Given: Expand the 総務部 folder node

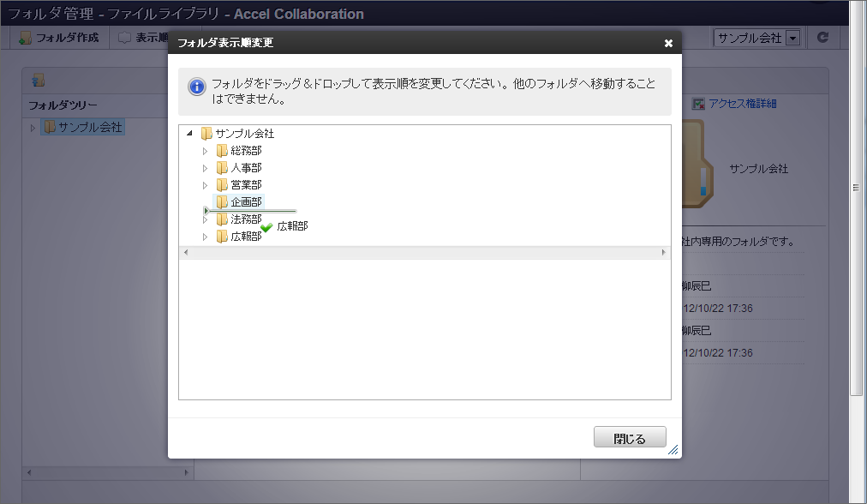Looking at the screenshot, I should (x=205, y=151).
